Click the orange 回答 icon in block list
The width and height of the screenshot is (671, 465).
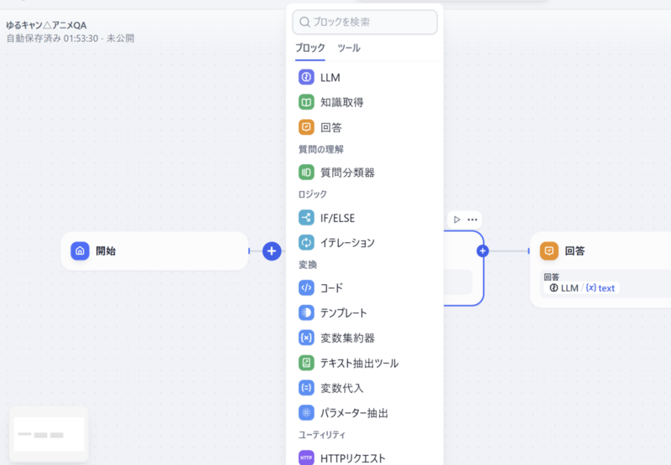tap(306, 127)
